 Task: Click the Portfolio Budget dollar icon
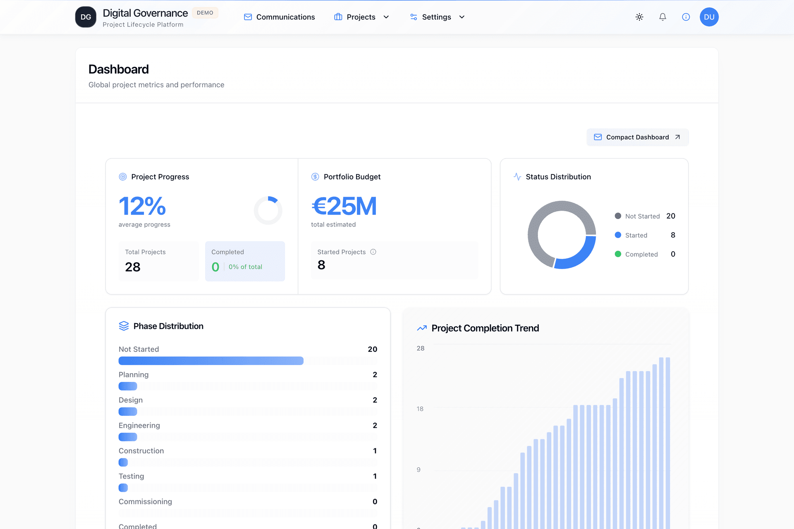[x=315, y=177]
